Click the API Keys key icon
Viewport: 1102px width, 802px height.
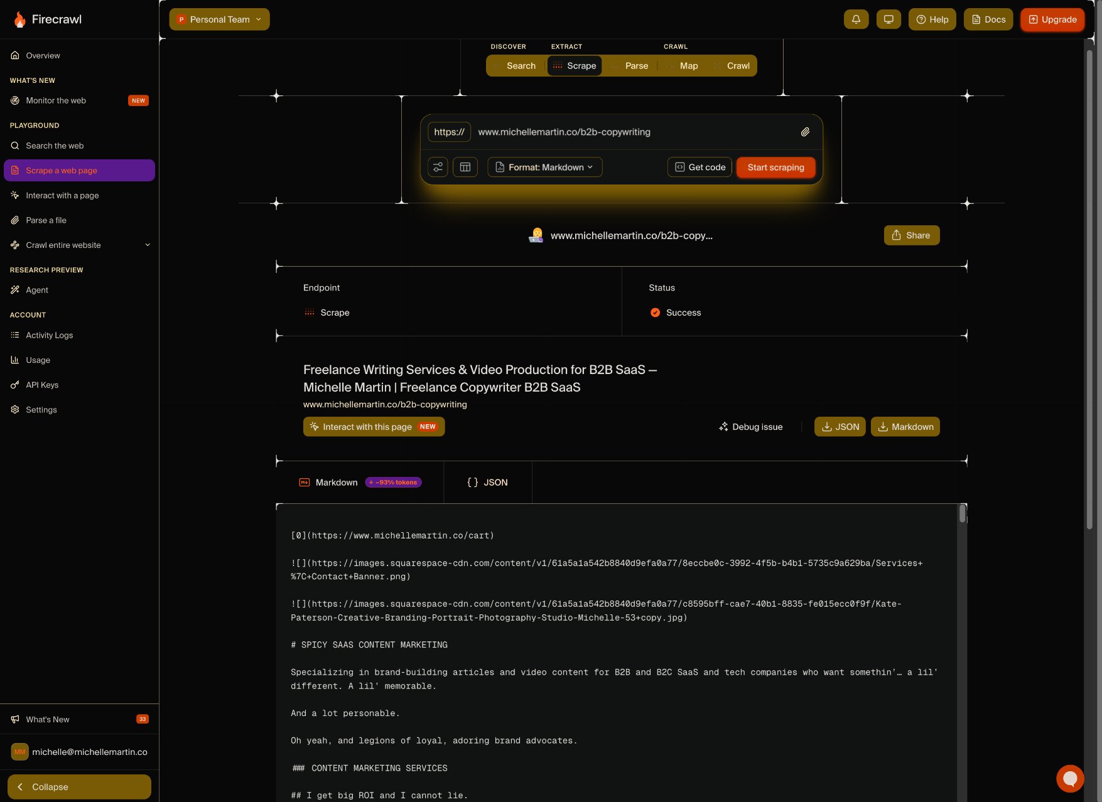pos(15,385)
